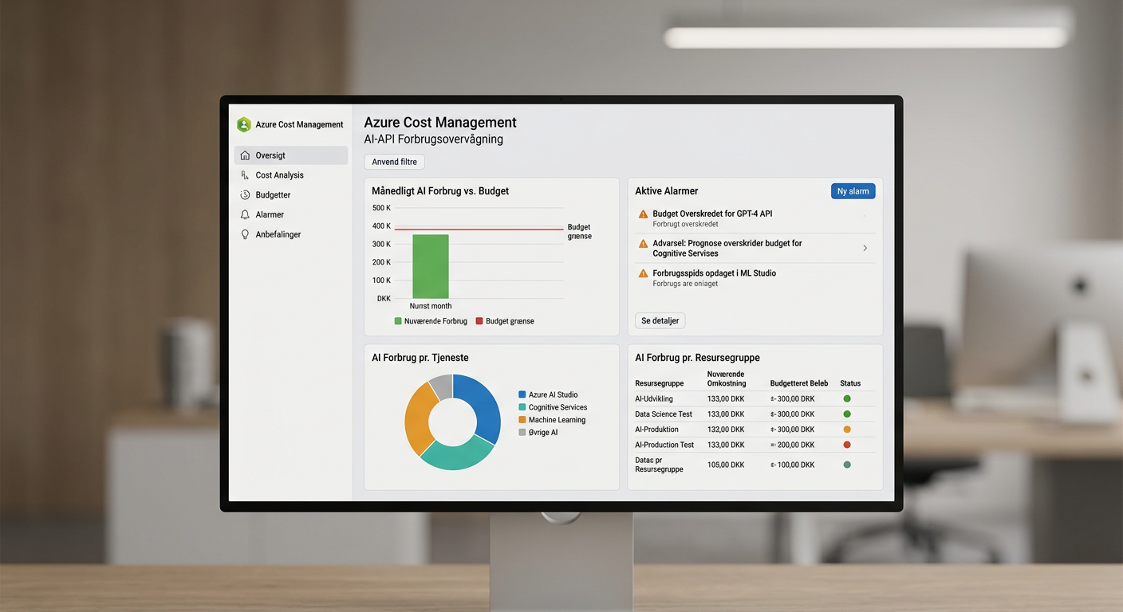Click the Machine Learning orange legend swatch
Viewport: 1123px width, 612px height.
click(522, 420)
